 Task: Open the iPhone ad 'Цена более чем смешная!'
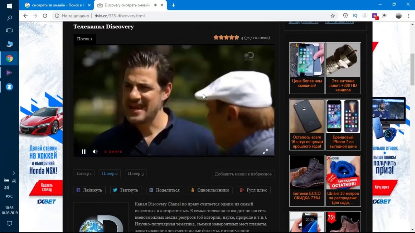coord(307,68)
